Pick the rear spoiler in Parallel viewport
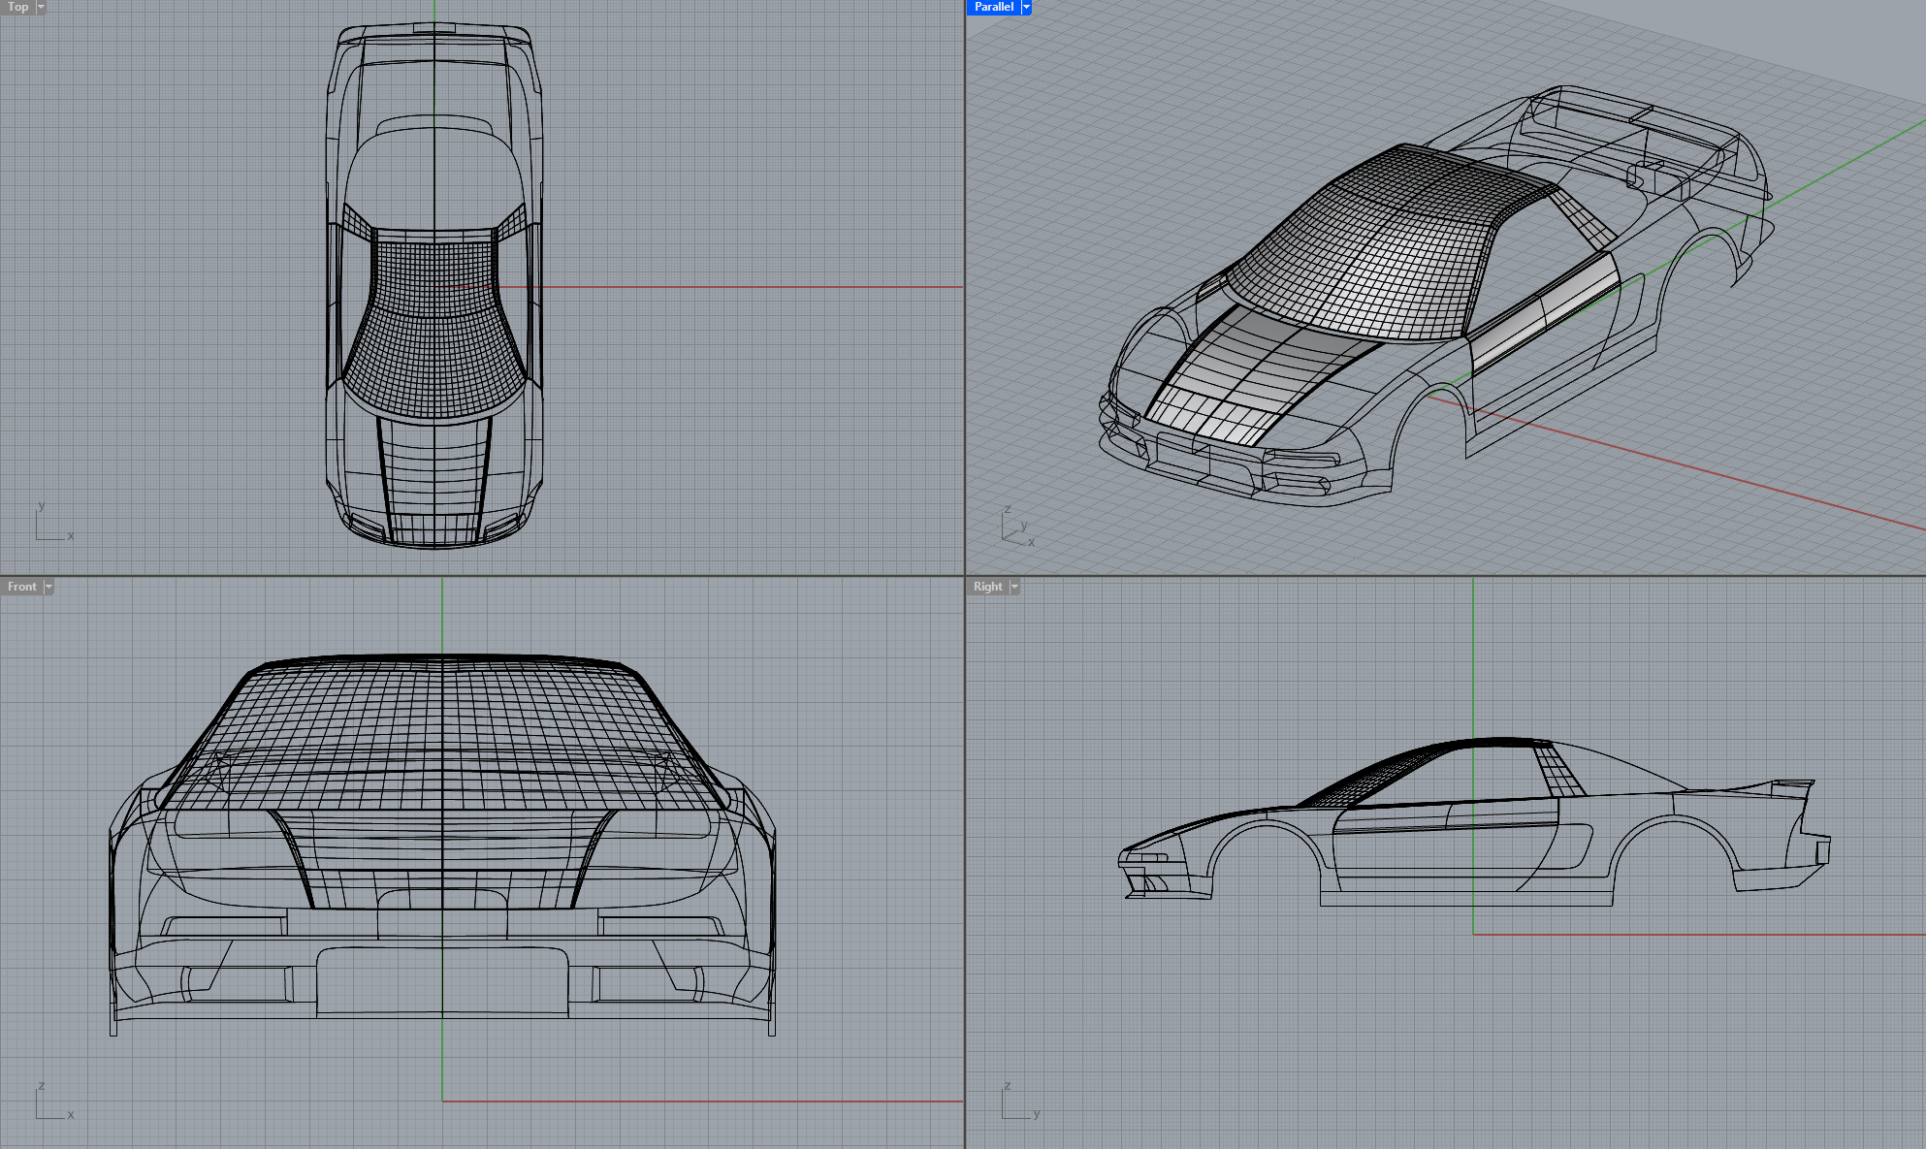Screen dimensions: 1926x1149 (1639, 121)
